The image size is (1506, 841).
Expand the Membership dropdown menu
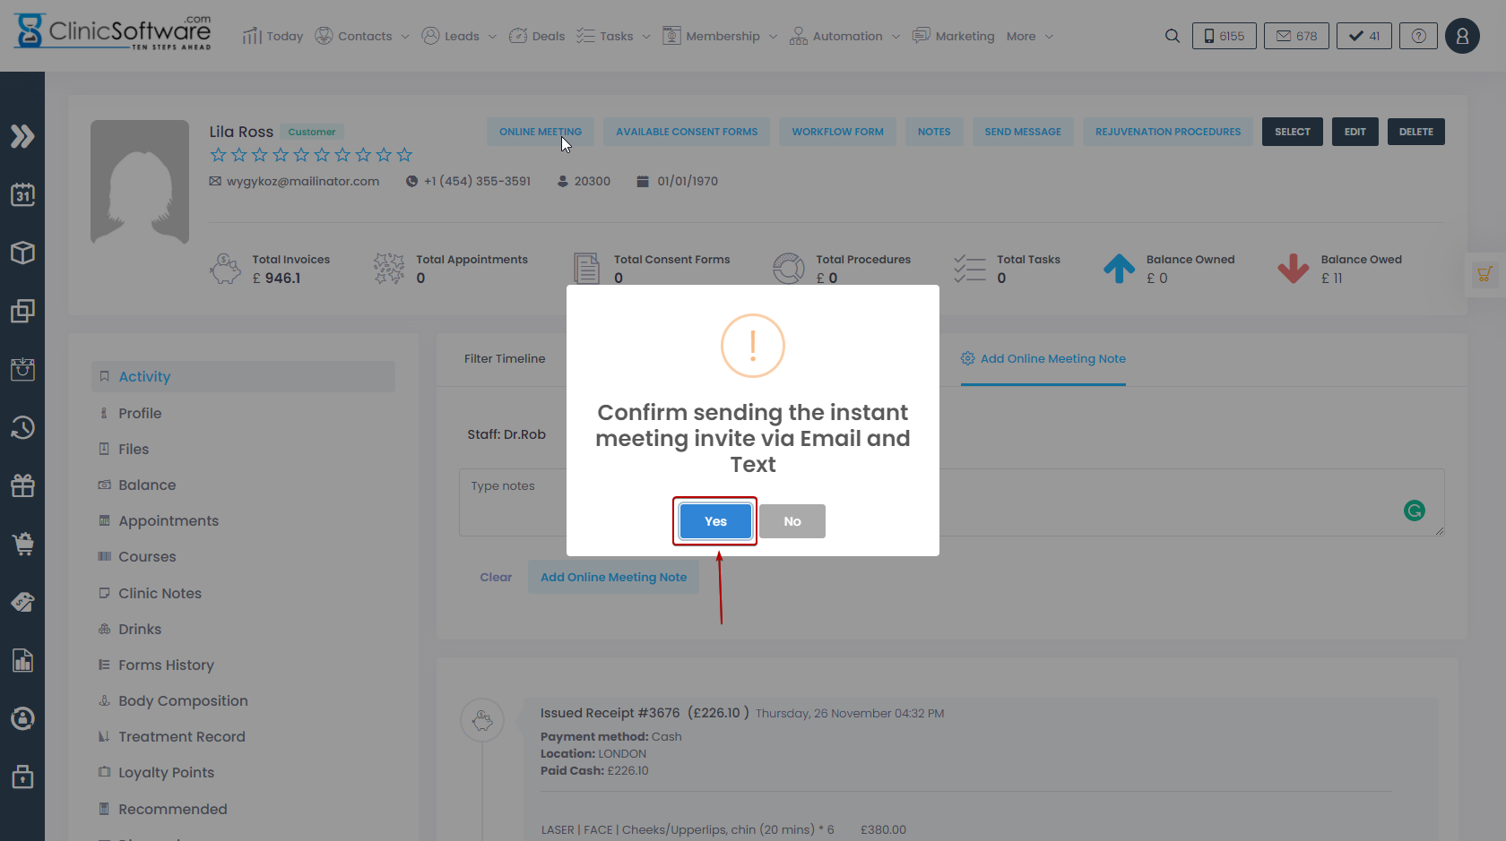coord(721,36)
